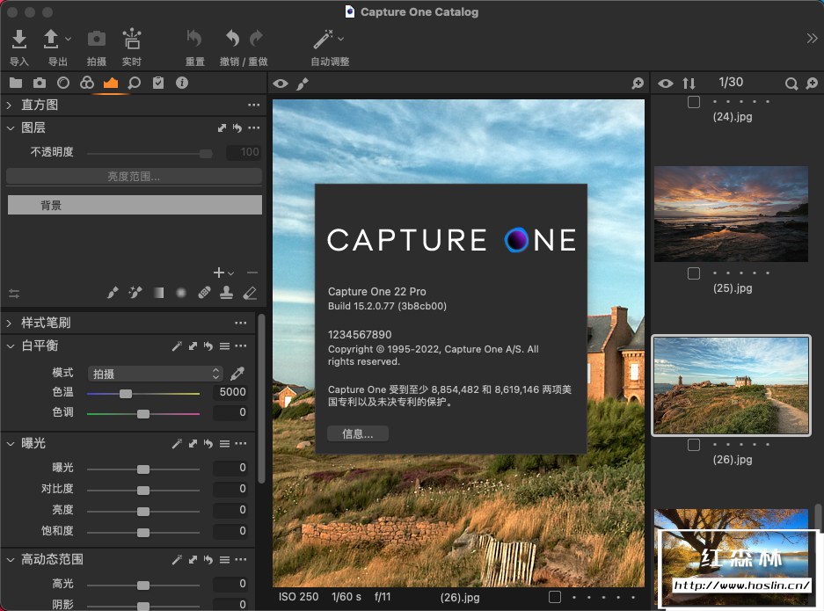This screenshot has width=824, height=611.
Task: Collapse the Exposure panel
Action: [x=9, y=444]
